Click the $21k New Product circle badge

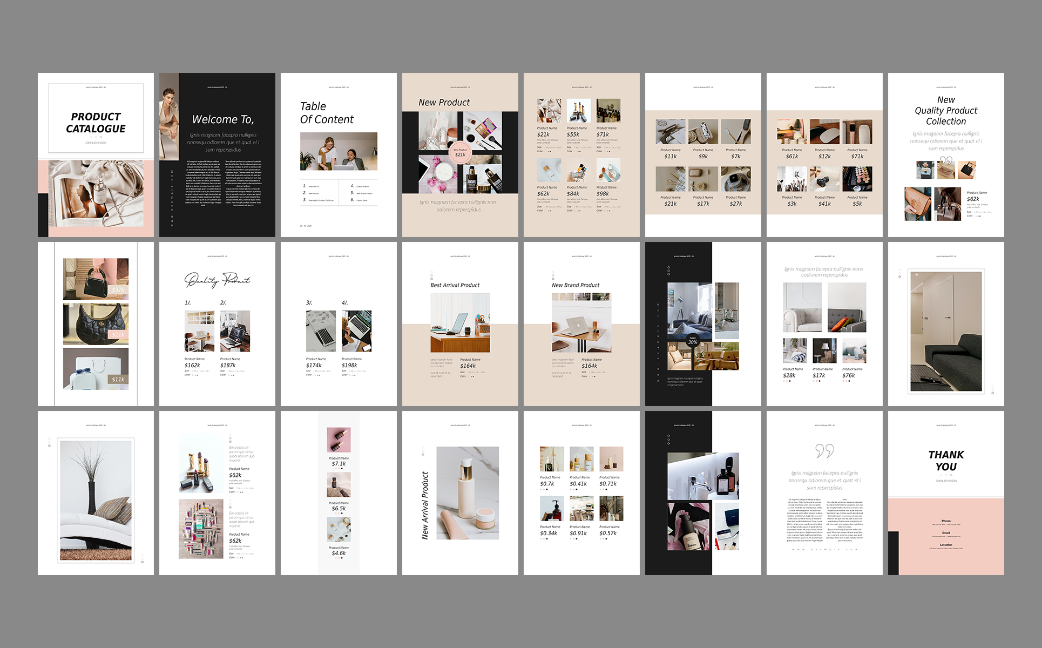(460, 153)
